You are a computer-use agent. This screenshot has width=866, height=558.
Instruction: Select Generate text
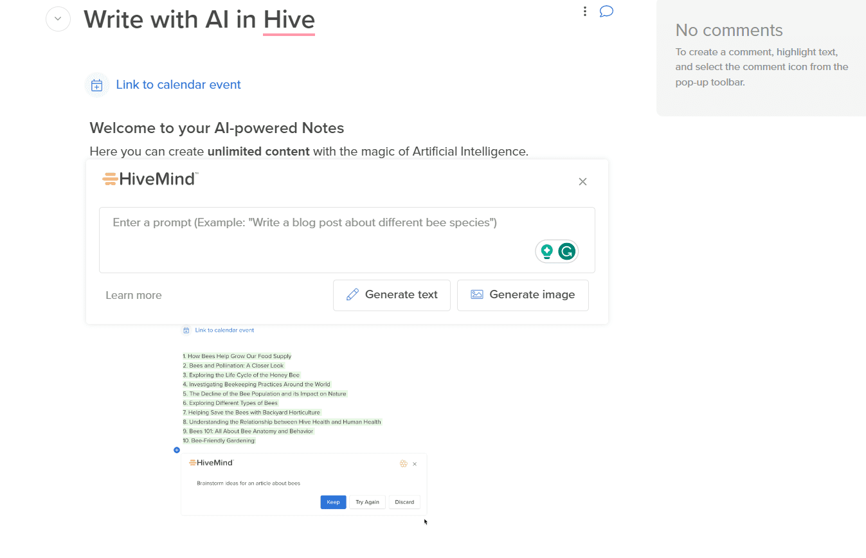[x=392, y=294]
